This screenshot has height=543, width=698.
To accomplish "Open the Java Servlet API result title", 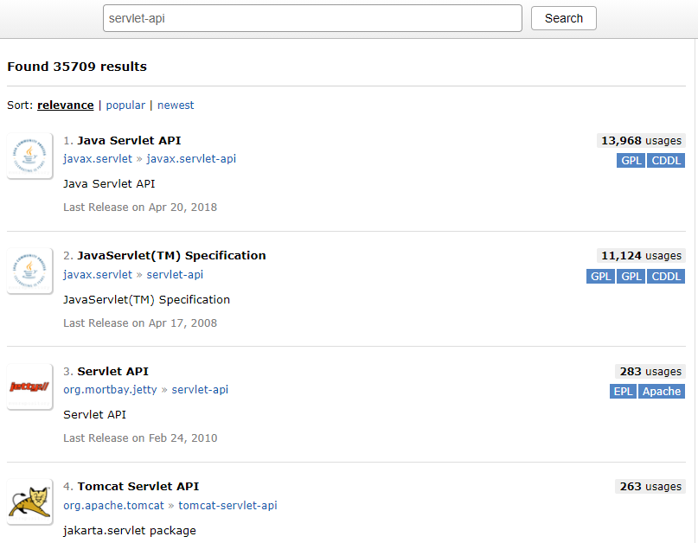I will [x=129, y=140].
